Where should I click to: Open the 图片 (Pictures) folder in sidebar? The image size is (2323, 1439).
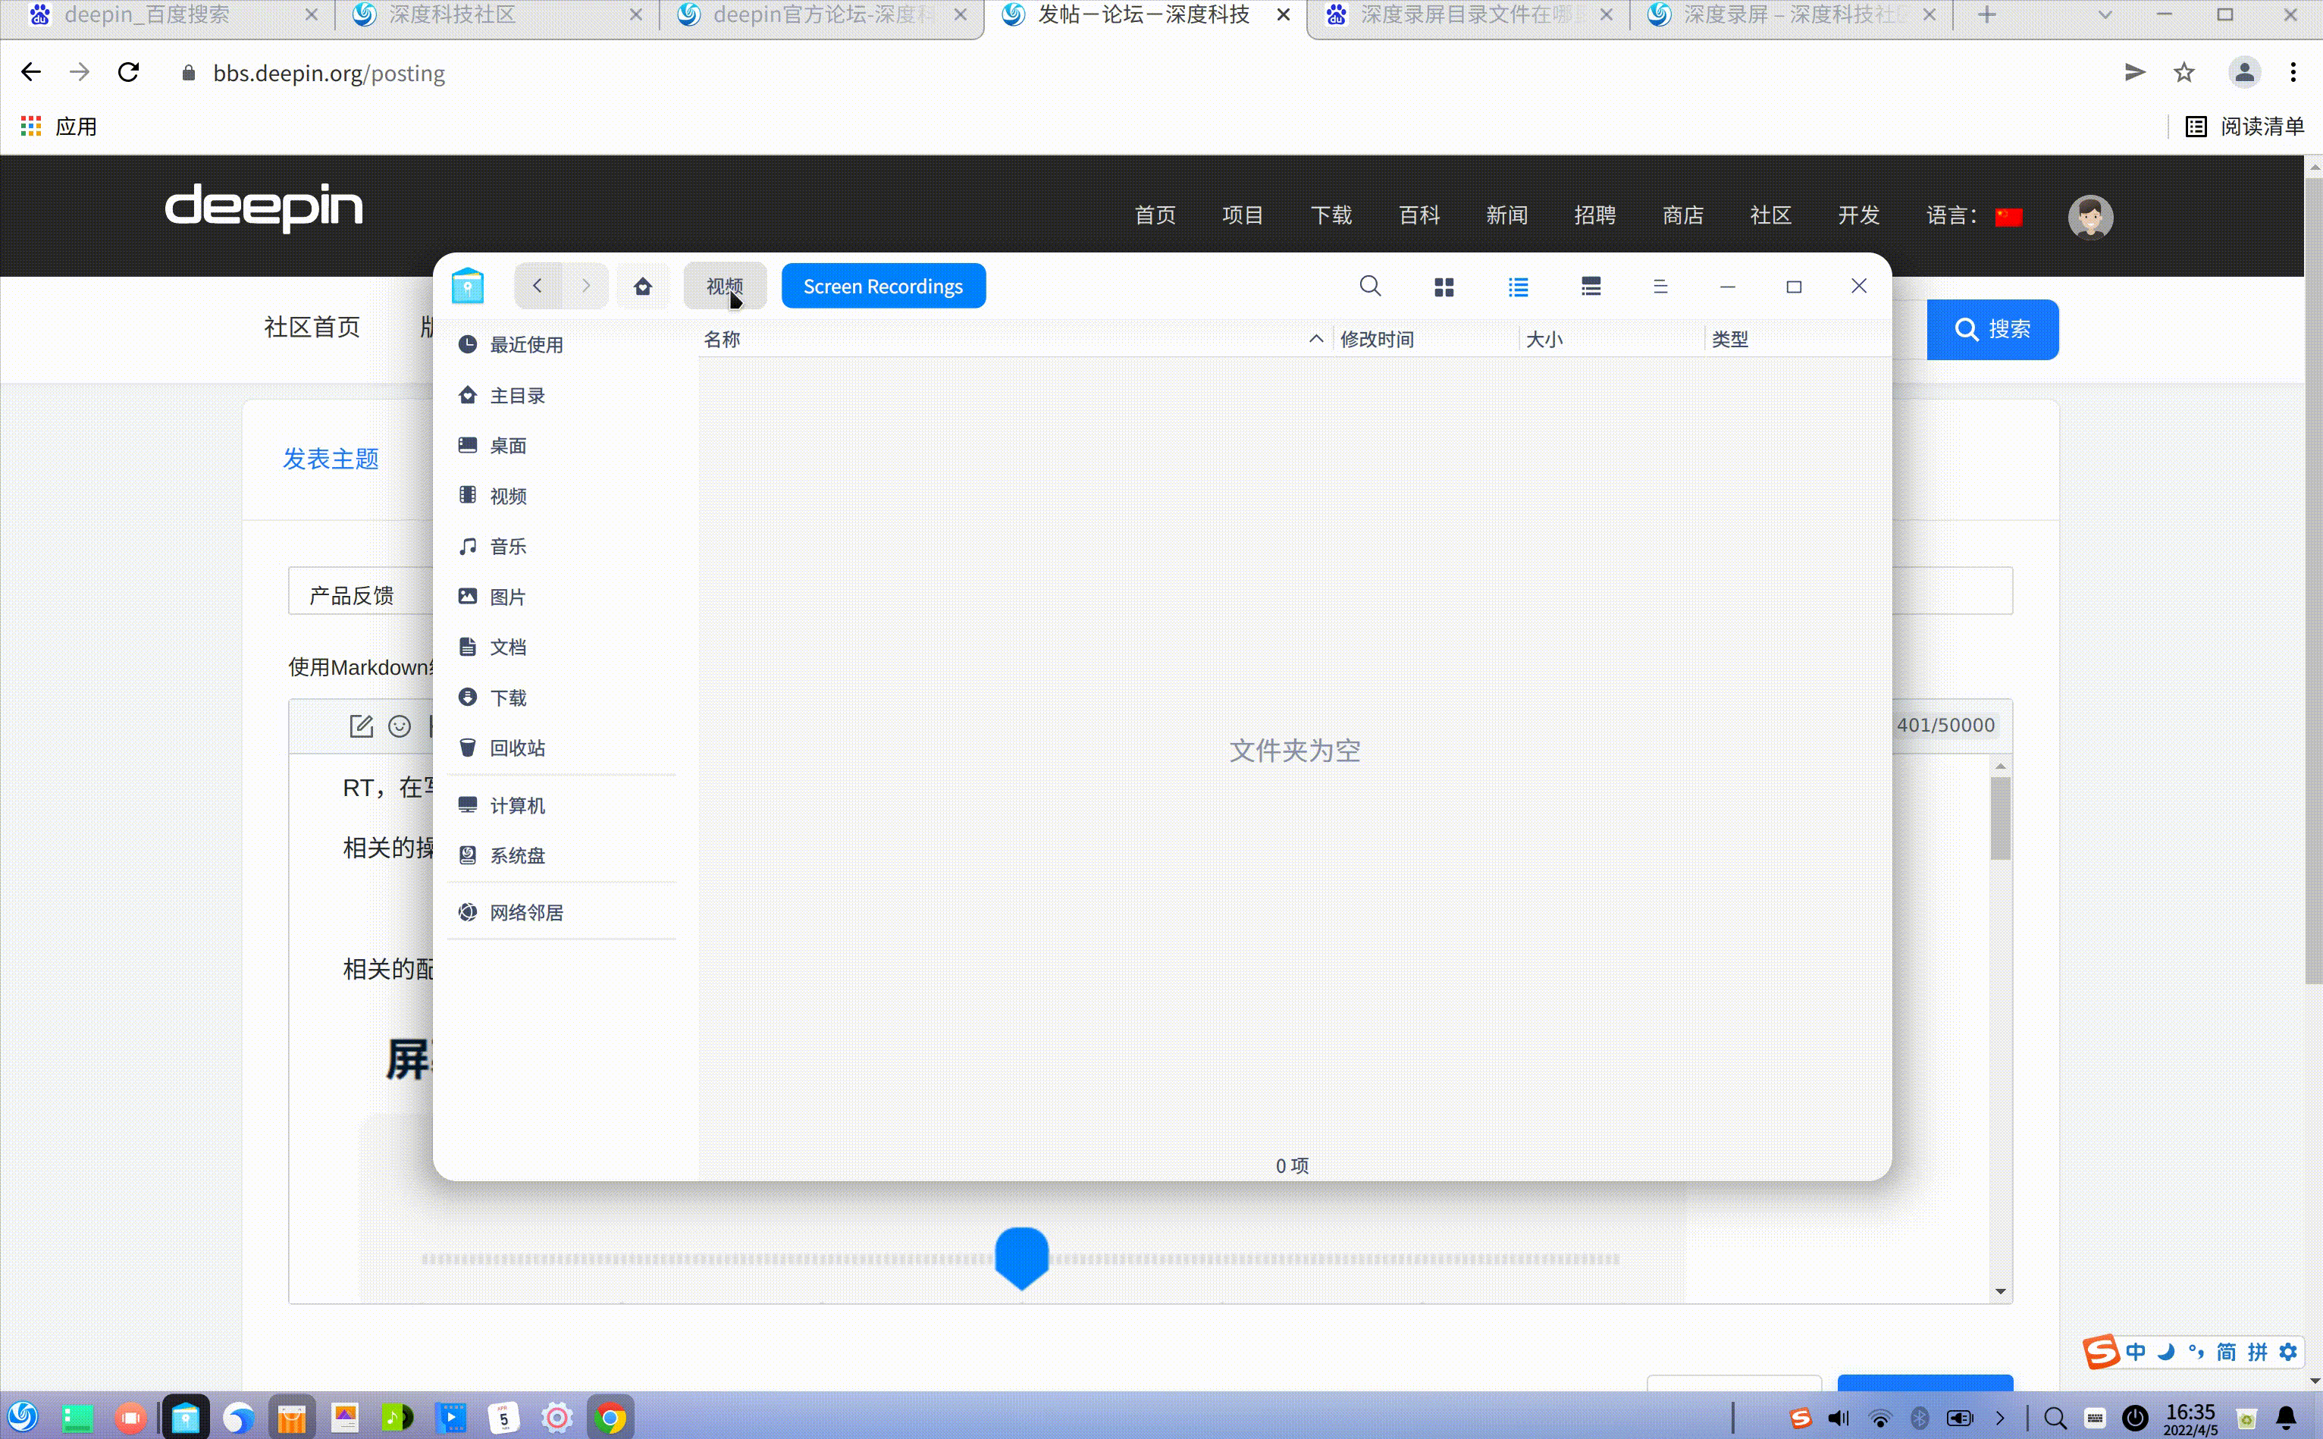[507, 596]
